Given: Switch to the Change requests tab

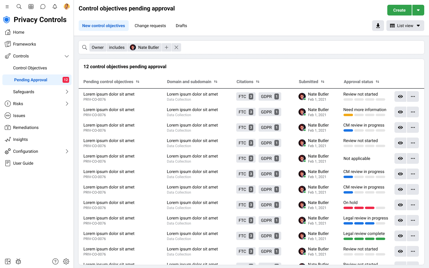Looking at the screenshot, I should tap(150, 26).
